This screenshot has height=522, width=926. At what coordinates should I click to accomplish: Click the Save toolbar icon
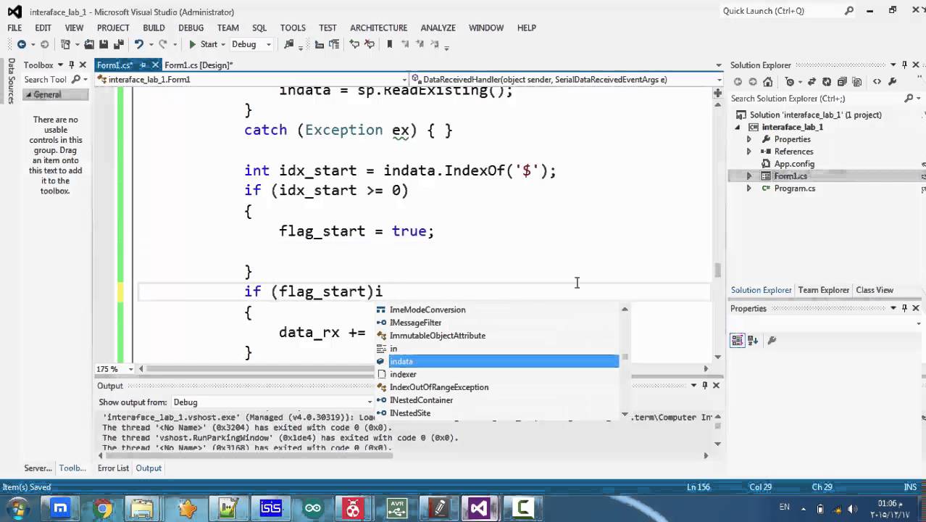pos(104,44)
